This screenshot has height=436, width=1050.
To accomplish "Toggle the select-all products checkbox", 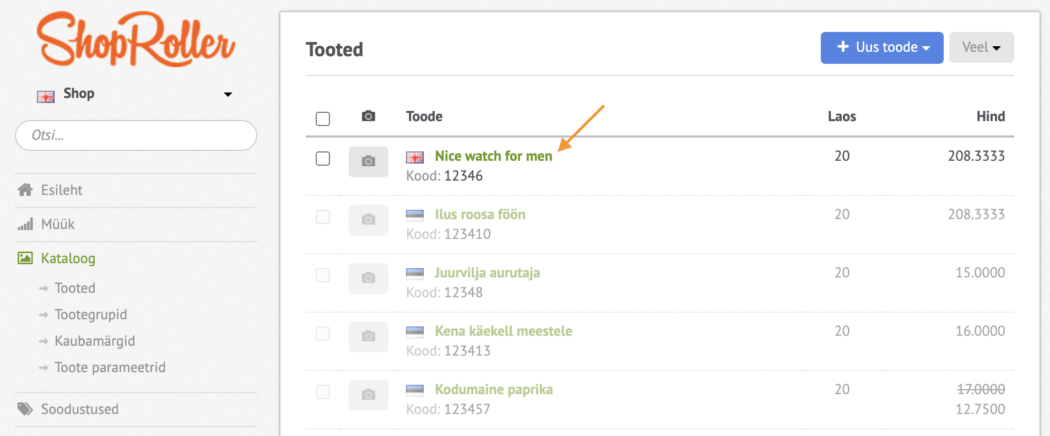I will click(323, 119).
